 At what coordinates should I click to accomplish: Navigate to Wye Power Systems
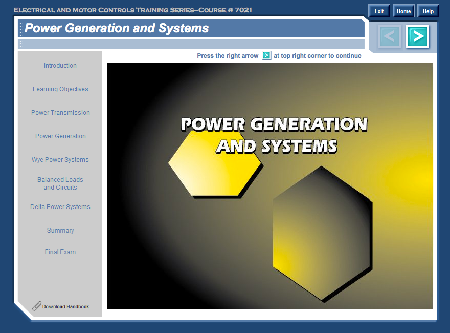pos(60,160)
